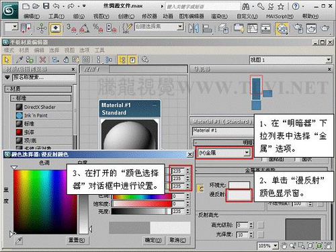Click the Redo arrow icon
336x252 pixels.
(x=71, y=6)
